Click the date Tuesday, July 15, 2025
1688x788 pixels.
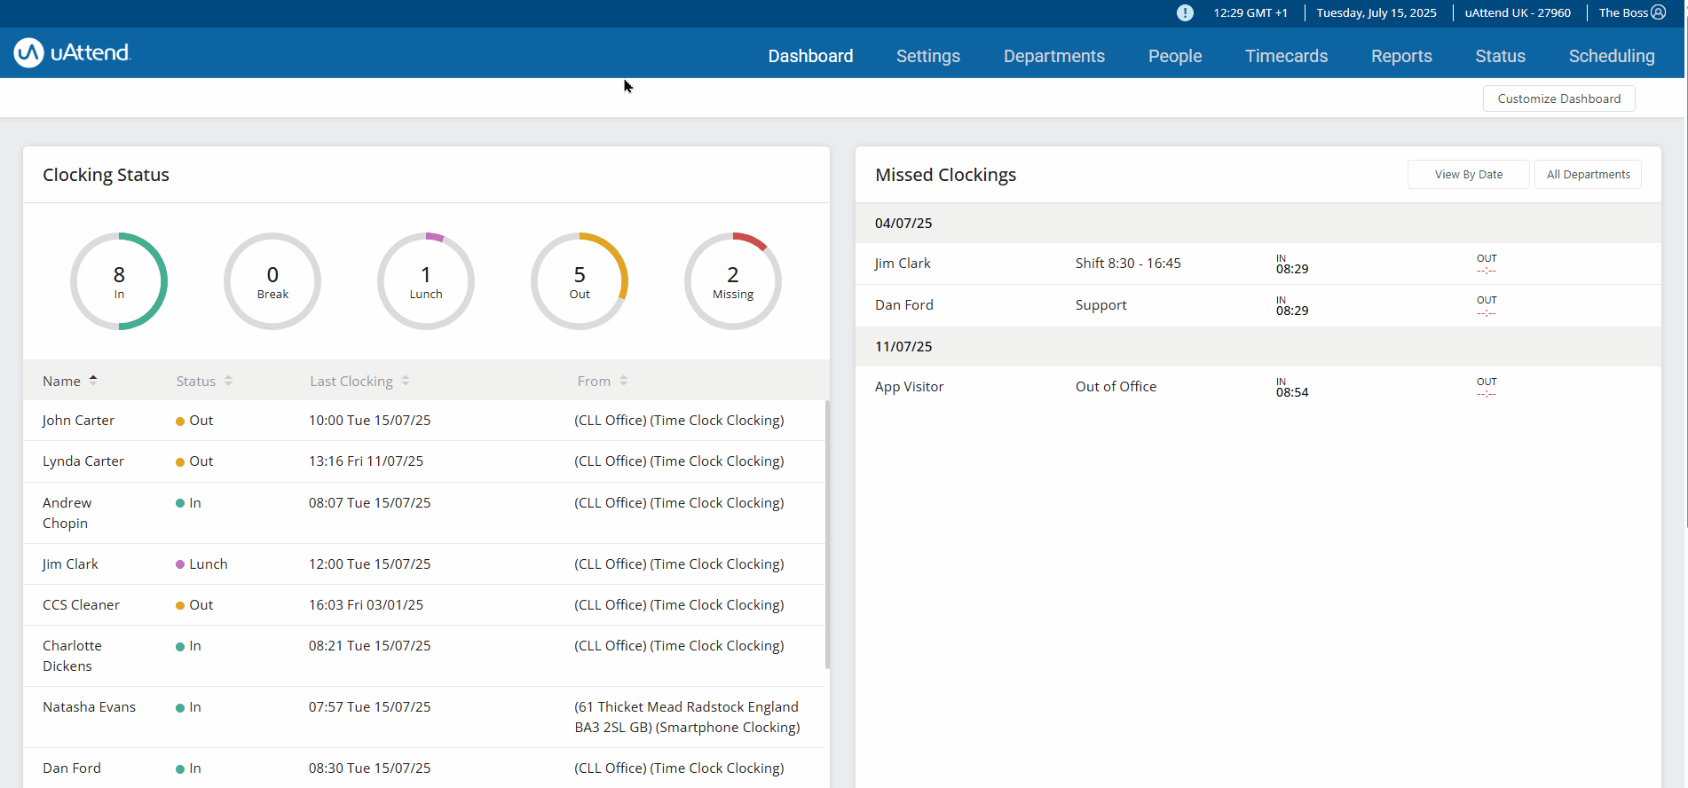(x=1376, y=12)
